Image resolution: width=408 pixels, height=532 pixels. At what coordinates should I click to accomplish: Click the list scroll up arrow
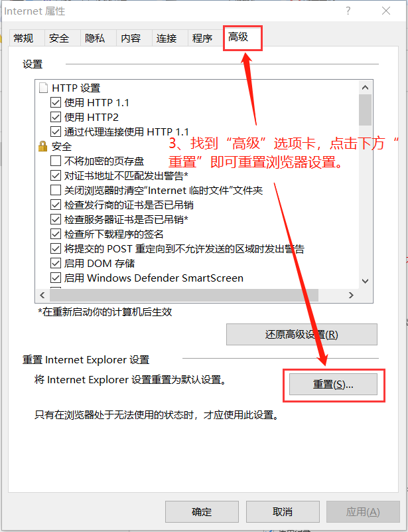point(365,87)
